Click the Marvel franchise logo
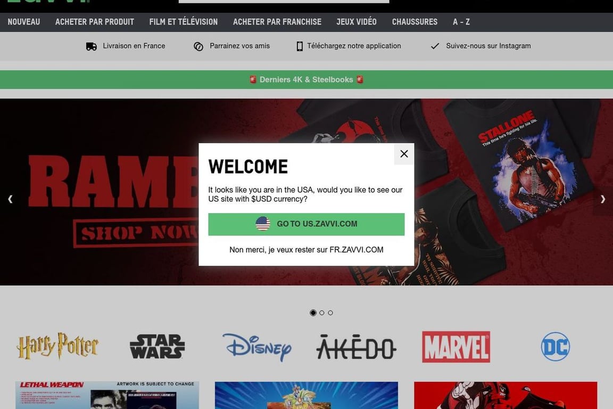The width and height of the screenshot is (613, 409). (456, 347)
